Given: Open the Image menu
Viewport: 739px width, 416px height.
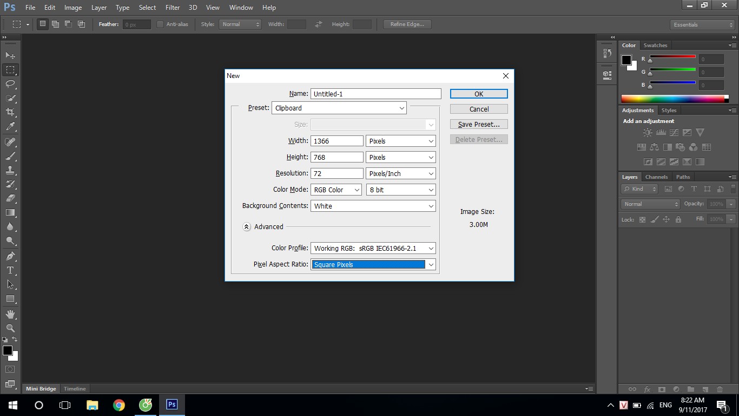Looking at the screenshot, I should click(x=73, y=8).
